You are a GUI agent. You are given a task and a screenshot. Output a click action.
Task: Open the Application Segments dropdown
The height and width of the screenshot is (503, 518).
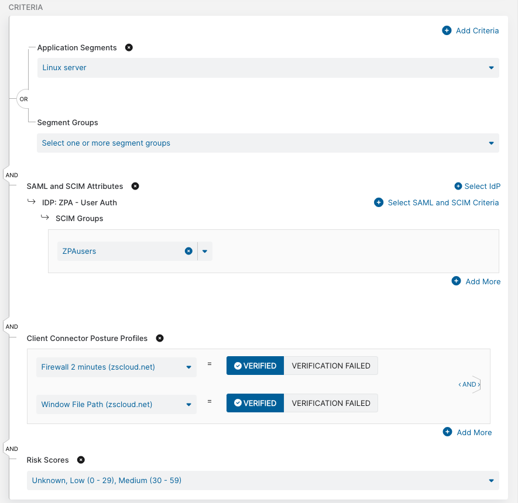click(490, 68)
